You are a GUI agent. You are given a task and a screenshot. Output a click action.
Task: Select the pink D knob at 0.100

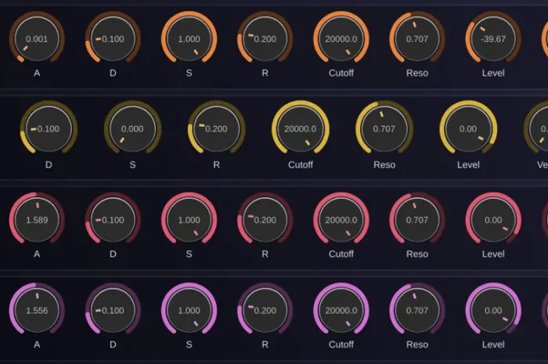pyautogui.click(x=113, y=220)
